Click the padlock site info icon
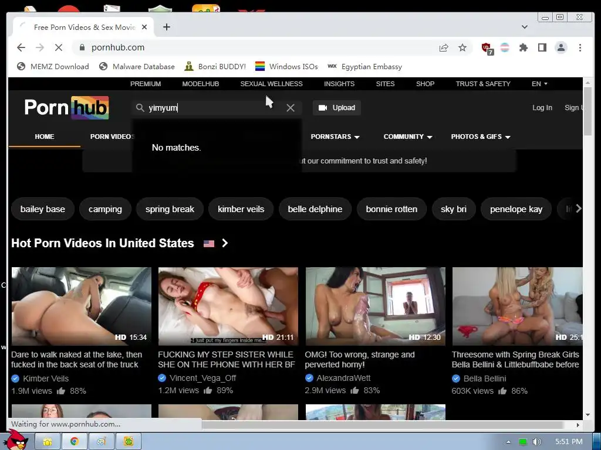The width and height of the screenshot is (601, 450). tap(82, 47)
